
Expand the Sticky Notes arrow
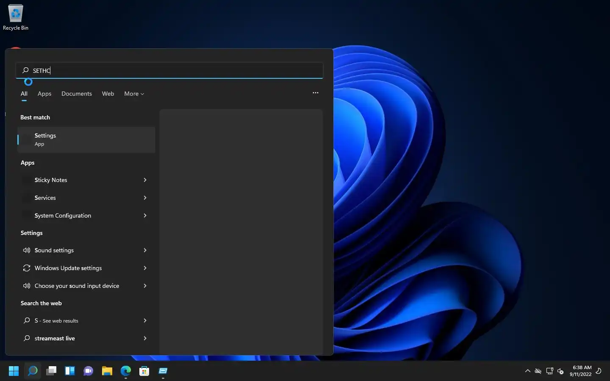tap(145, 180)
